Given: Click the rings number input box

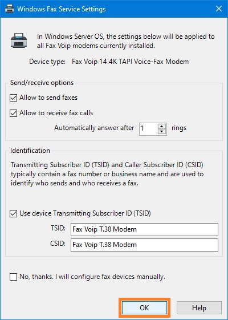Looking at the screenshot, I should coord(149,129).
